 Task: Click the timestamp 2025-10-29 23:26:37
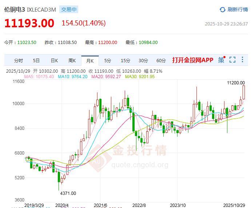click(226, 24)
